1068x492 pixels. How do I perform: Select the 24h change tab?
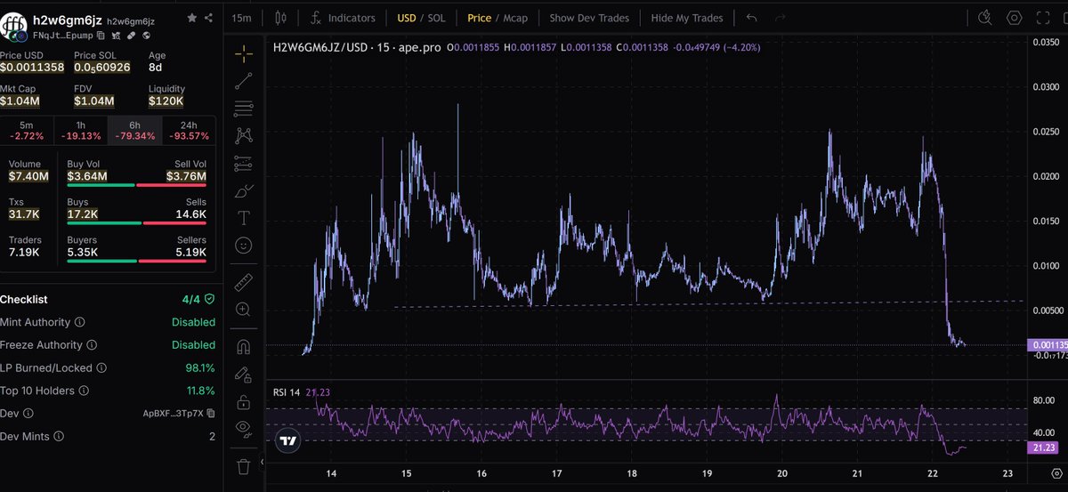(x=188, y=131)
